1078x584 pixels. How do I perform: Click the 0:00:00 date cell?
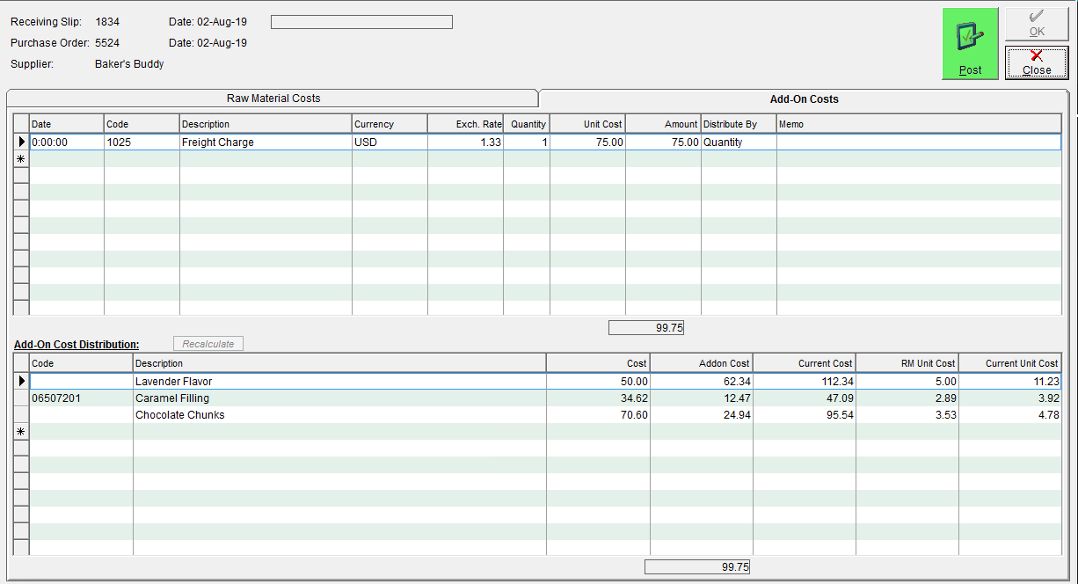[x=67, y=142]
